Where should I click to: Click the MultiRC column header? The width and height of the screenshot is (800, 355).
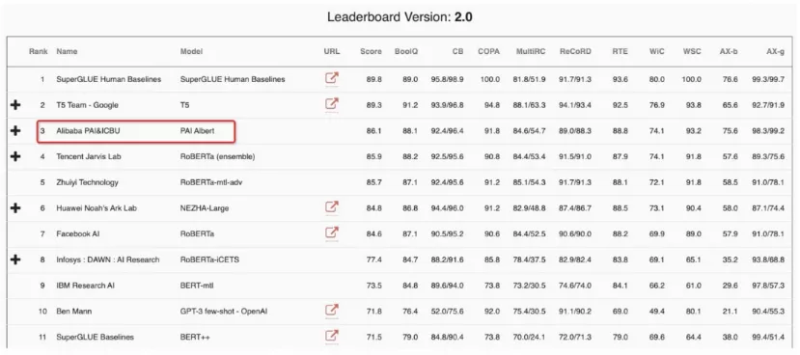[x=531, y=51]
